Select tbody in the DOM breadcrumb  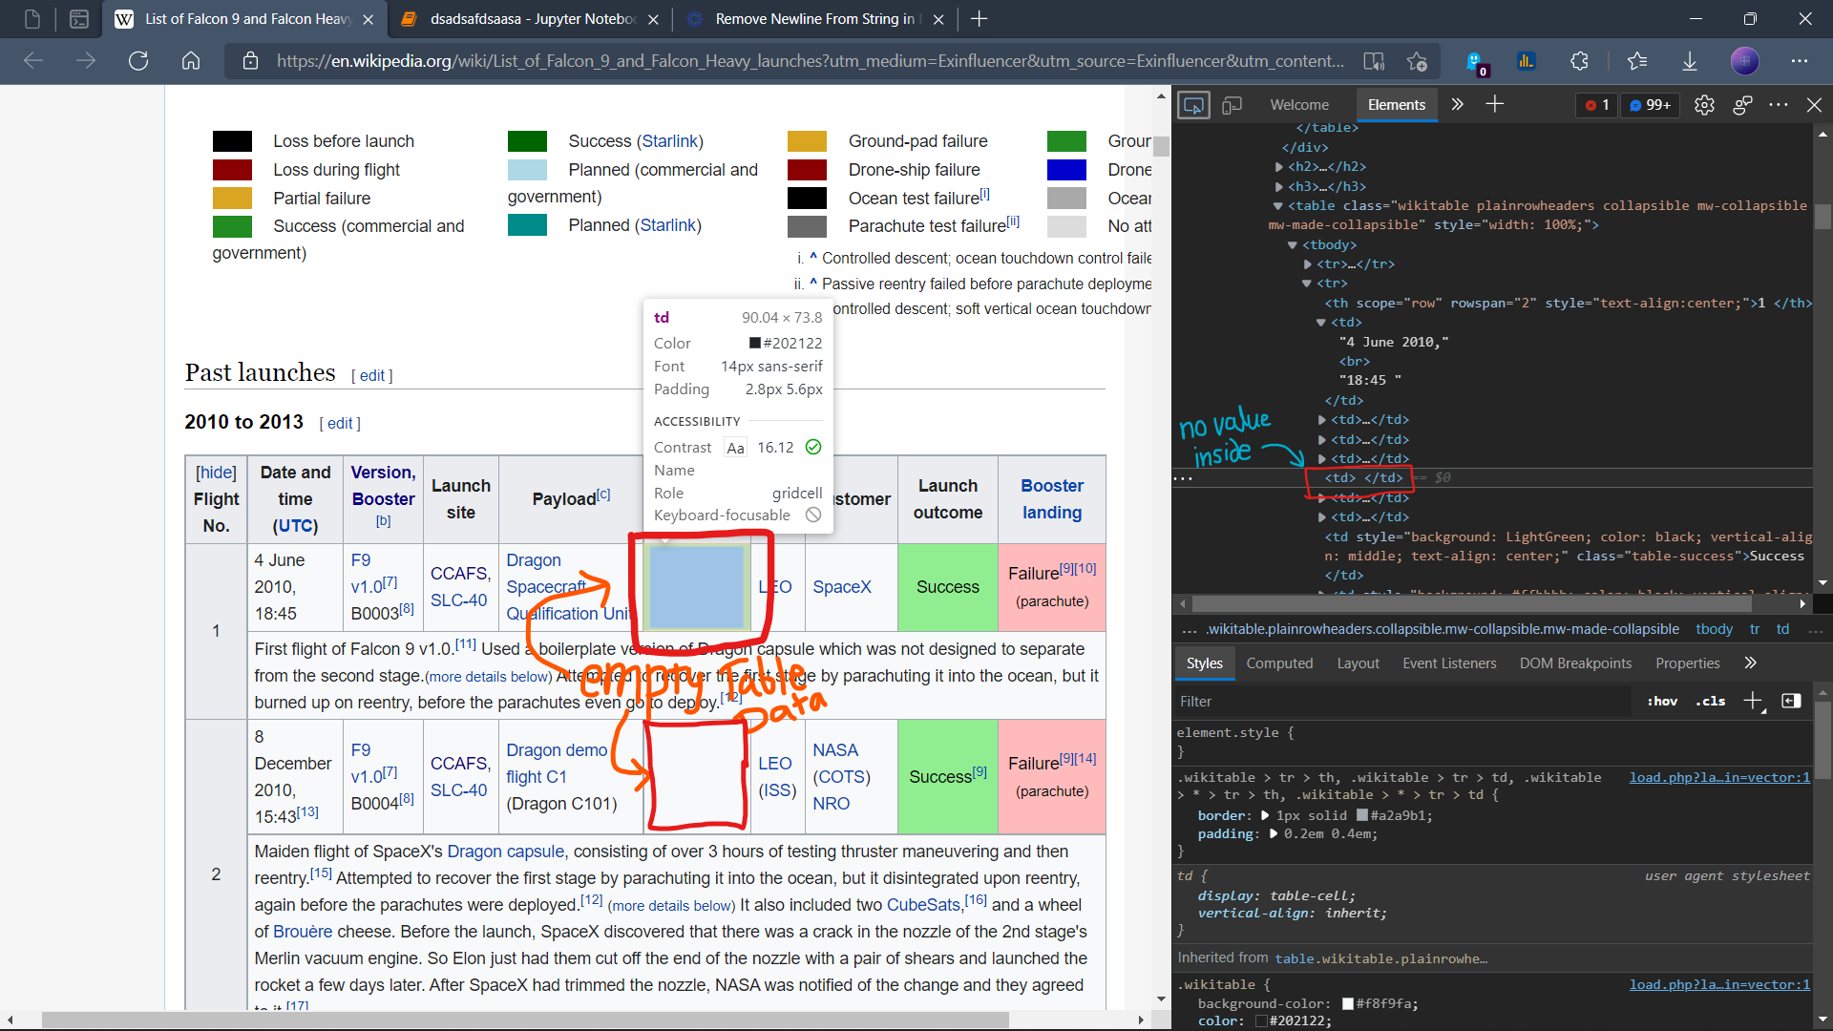tap(1714, 629)
